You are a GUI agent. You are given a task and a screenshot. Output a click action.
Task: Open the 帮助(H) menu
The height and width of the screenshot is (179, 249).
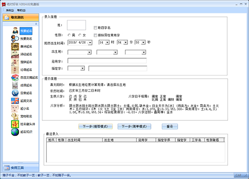21,10
